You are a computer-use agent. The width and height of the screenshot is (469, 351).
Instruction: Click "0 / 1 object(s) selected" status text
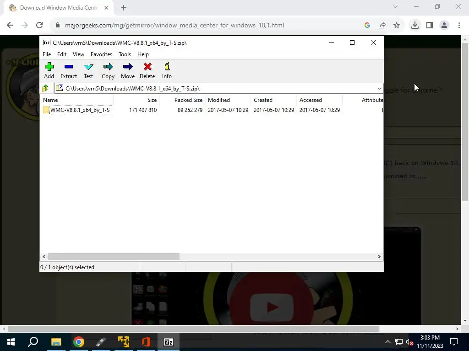(x=67, y=267)
